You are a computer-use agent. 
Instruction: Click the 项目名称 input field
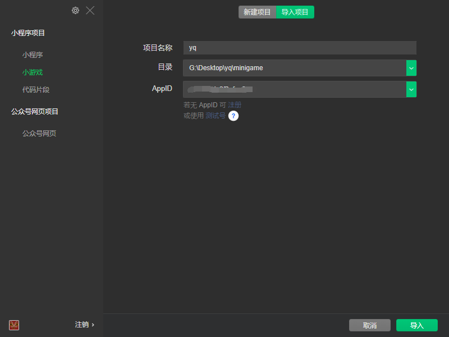pos(300,48)
